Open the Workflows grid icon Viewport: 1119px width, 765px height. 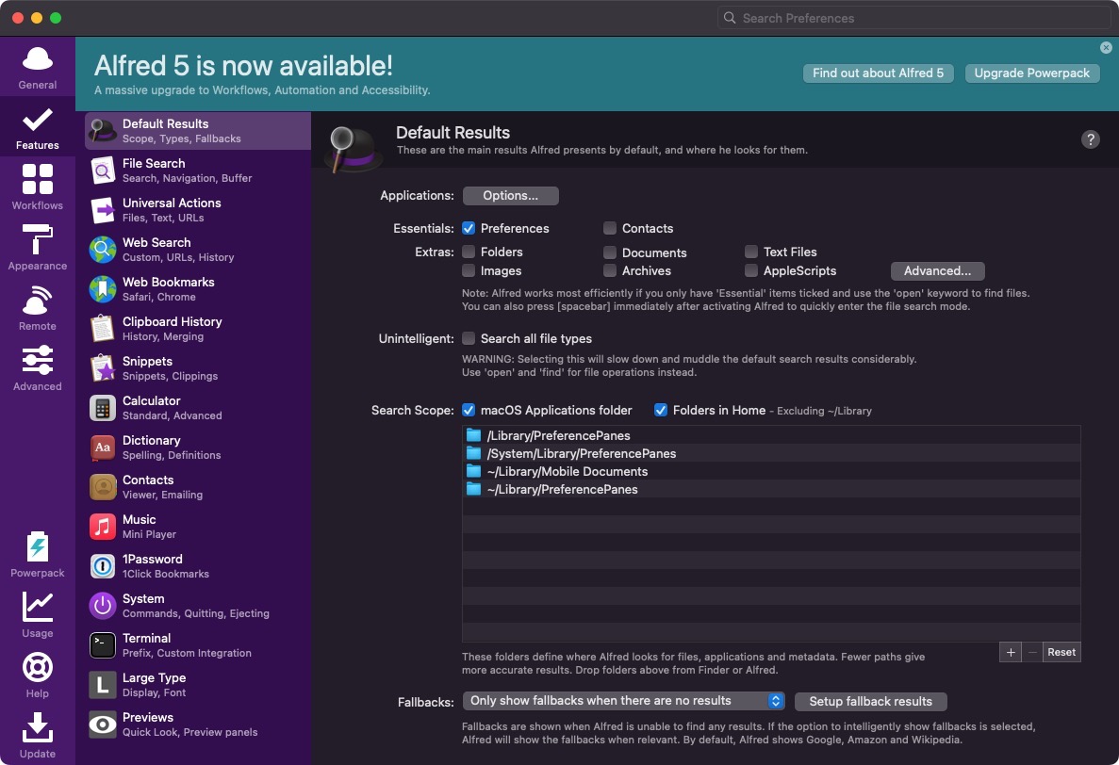[x=37, y=179]
